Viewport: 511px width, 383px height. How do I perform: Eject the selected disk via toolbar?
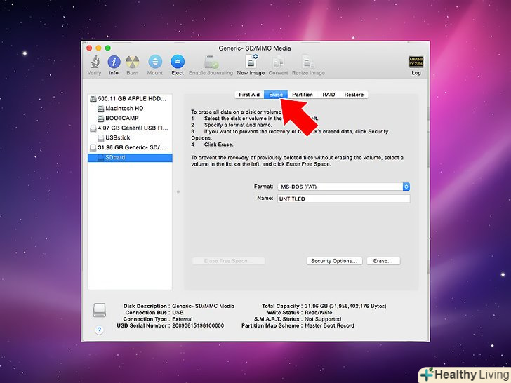178,62
